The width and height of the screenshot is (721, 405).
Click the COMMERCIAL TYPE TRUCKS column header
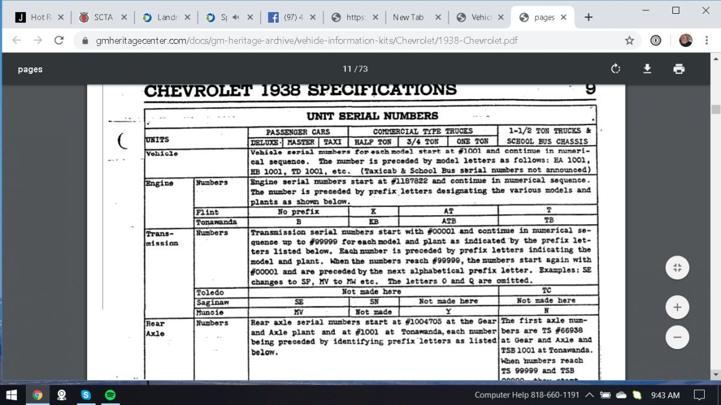[x=423, y=131]
